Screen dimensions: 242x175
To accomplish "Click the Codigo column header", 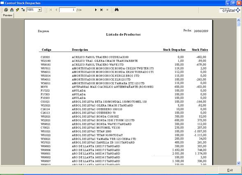I will (x=46, y=50).
